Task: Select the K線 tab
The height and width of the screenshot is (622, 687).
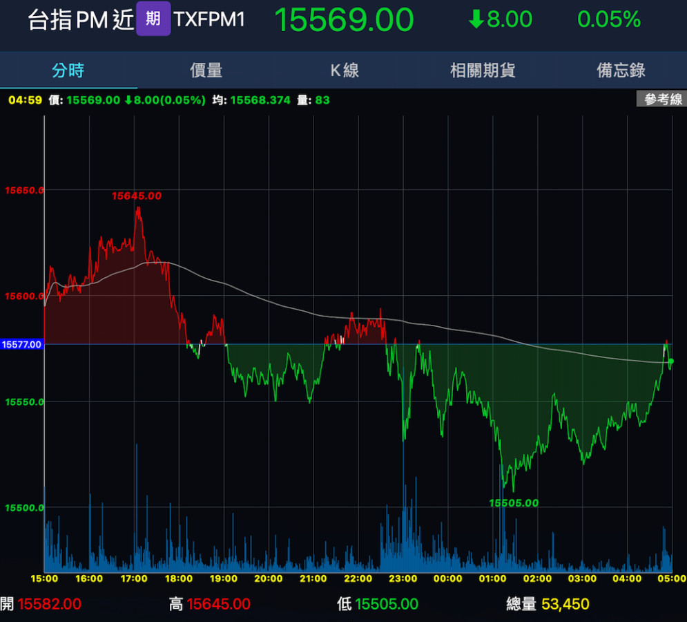Action: tap(344, 70)
